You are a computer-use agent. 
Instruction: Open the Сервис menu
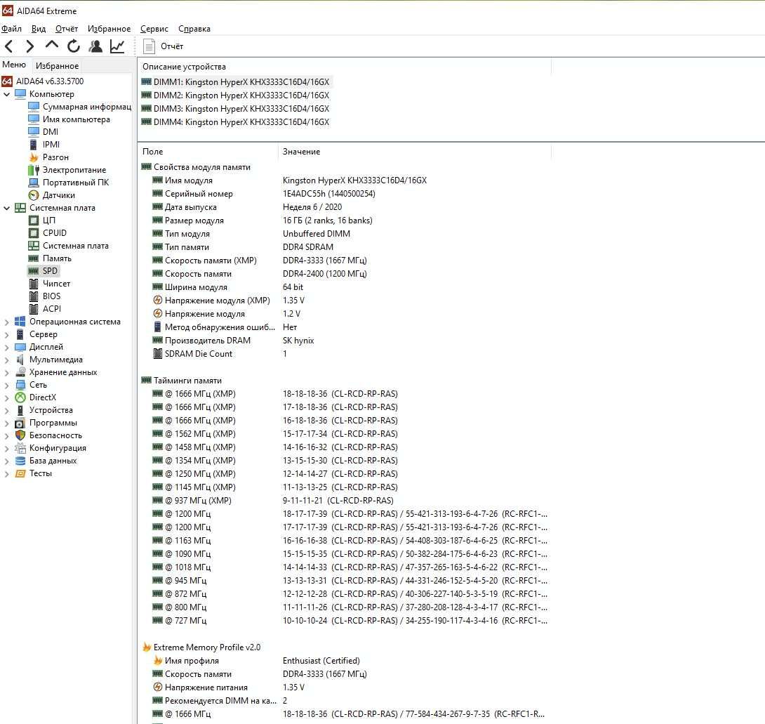pos(154,29)
